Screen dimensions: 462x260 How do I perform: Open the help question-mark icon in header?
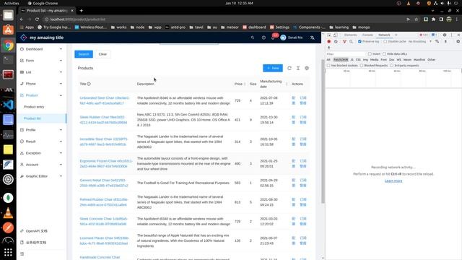coord(263,38)
